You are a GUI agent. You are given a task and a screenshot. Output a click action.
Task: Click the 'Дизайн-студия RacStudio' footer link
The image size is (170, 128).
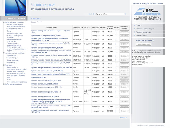tap(156, 126)
